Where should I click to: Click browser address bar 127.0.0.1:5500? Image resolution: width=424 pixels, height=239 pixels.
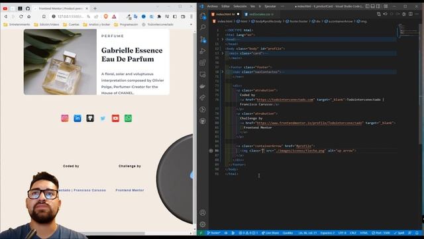[x=71, y=17]
